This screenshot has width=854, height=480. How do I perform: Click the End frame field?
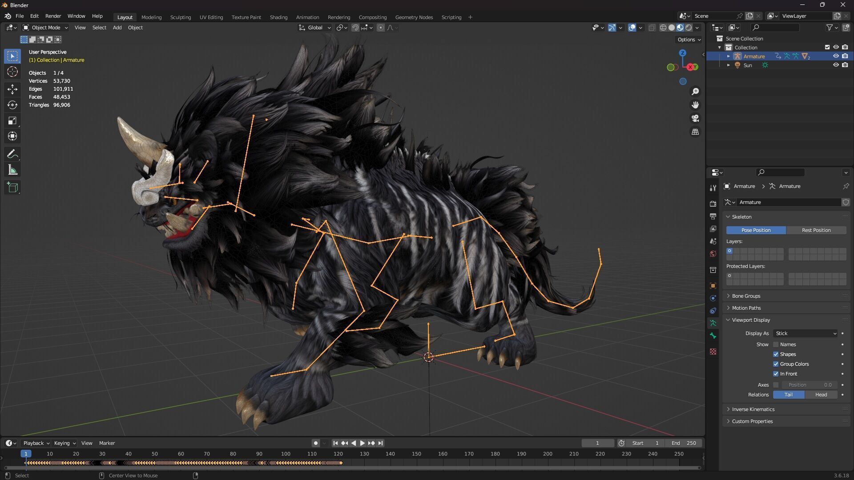[x=684, y=443]
